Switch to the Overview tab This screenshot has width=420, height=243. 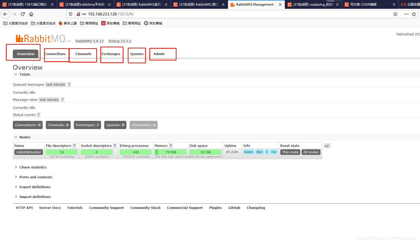click(x=26, y=54)
